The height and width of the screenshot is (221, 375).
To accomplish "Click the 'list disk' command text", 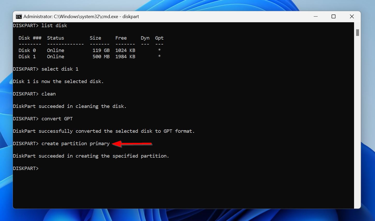I will coord(54,25).
